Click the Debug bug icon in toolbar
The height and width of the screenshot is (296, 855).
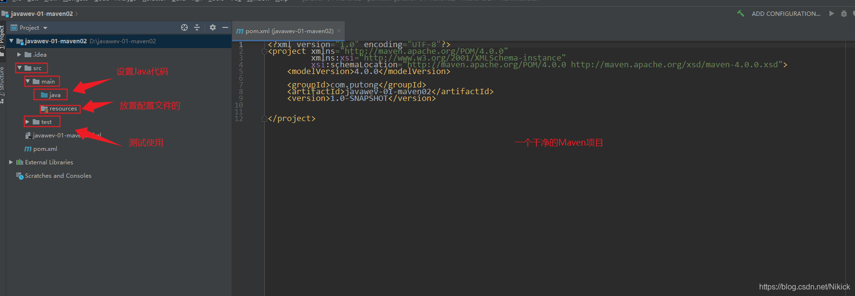(843, 13)
